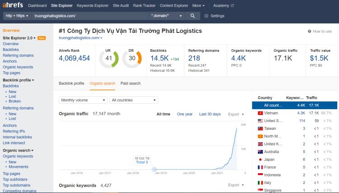Screen dimensions: 339x193
Task: Open the http + https protocol dropdown
Action: [17, 16]
